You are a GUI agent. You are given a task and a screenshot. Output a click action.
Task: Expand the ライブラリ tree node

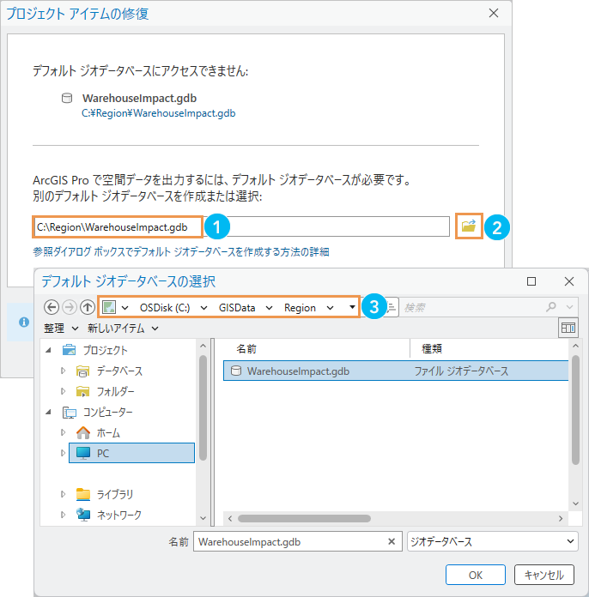[x=63, y=494]
